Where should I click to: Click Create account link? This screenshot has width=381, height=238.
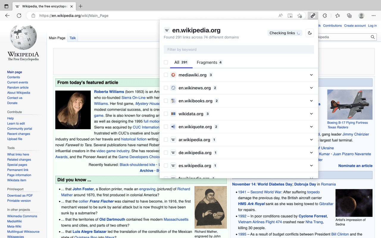coord(355,26)
